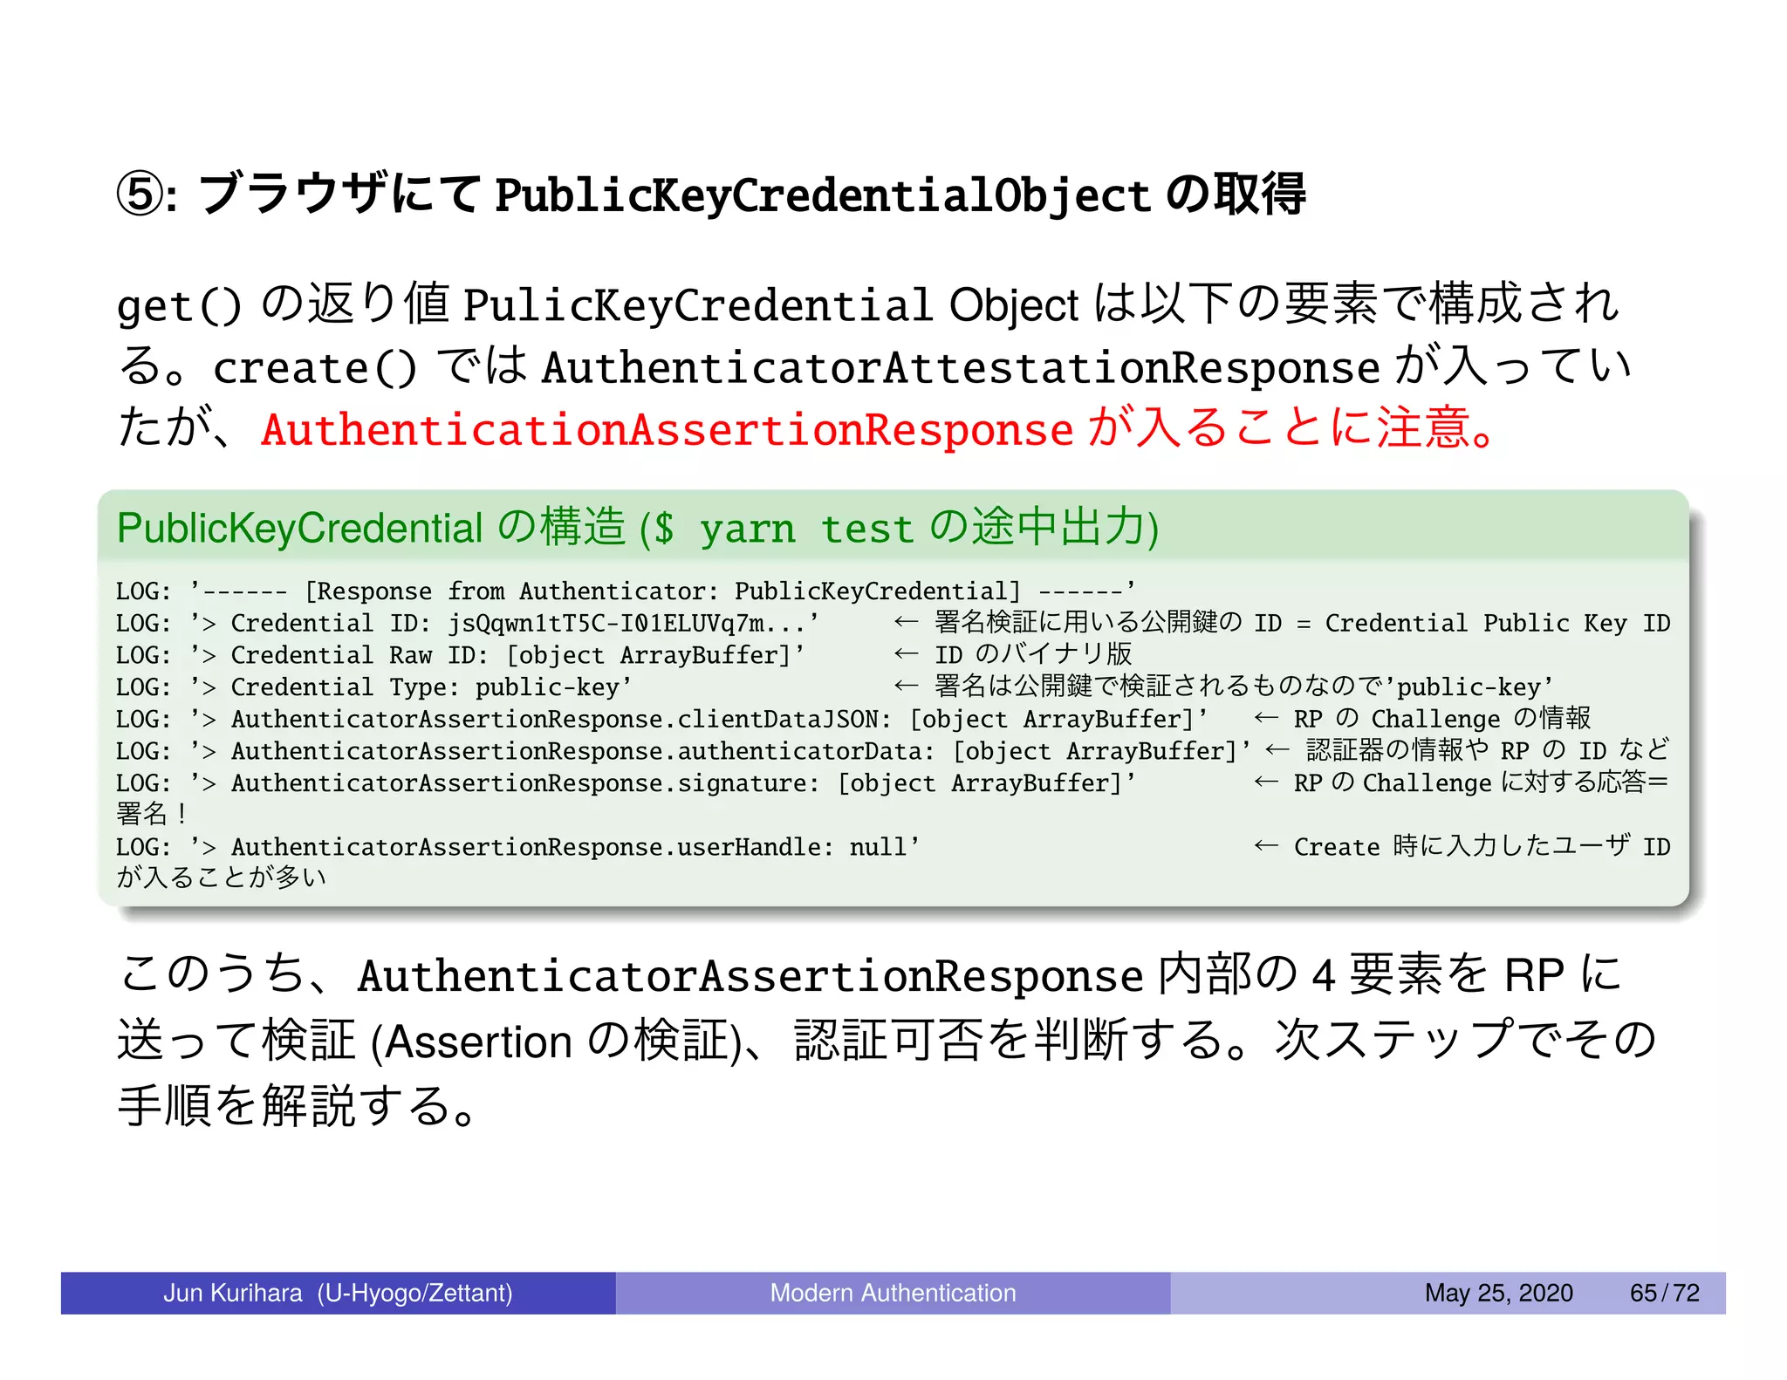Image resolution: width=1787 pixels, height=1380 pixels.
Task: Click the annotation 'ID のバイナリ版'
Action: click(x=1033, y=654)
